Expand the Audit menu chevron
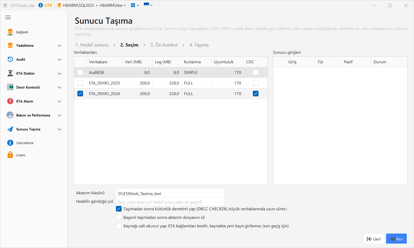This screenshot has height=248, width=414. [x=60, y=60]
